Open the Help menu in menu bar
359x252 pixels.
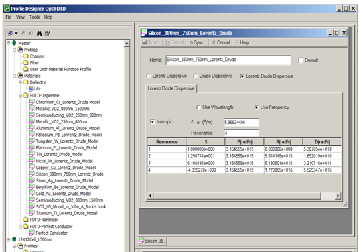tap(48, 17)
